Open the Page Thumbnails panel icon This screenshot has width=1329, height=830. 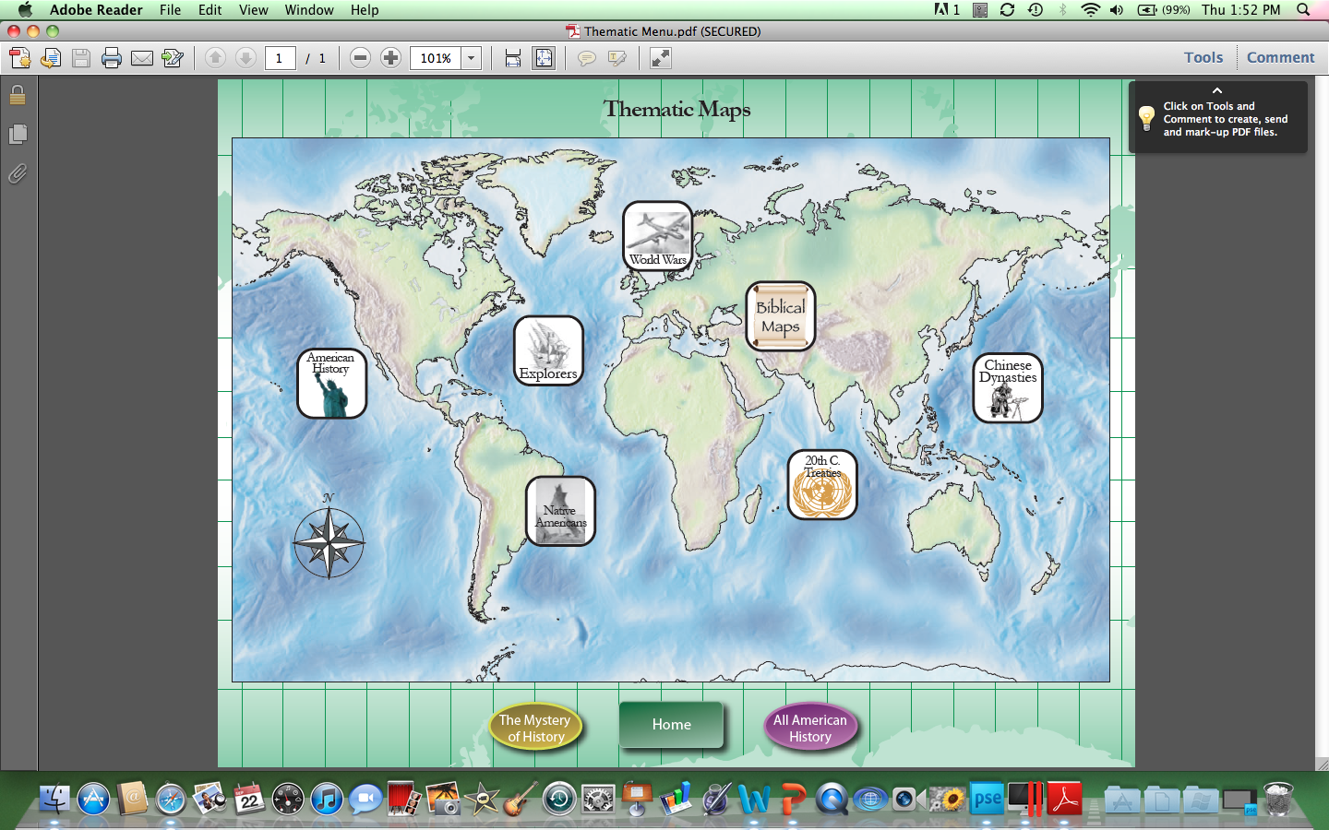point(17,134)
